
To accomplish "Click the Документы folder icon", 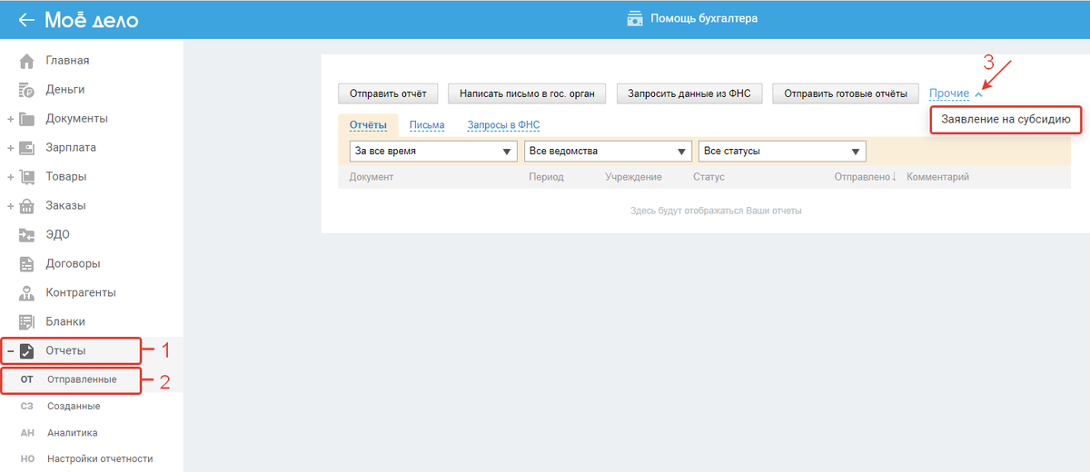I will pos(27,119).
